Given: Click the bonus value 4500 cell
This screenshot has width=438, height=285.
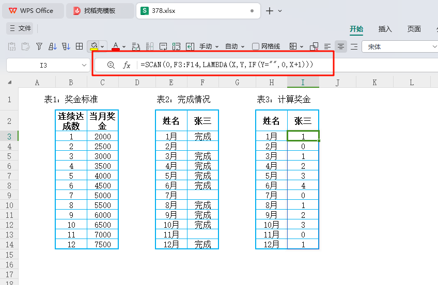Looking at the screenshot, I should [x=102, y=186].
